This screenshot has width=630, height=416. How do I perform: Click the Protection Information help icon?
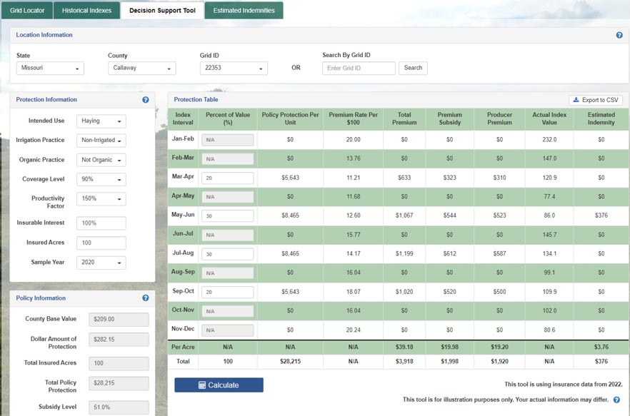[146, 100]
